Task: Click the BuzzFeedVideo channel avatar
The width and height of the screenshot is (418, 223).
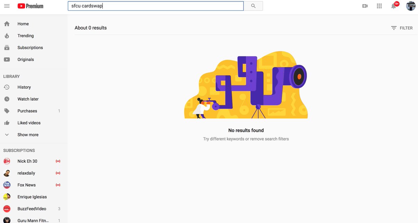Action: (x=7, y=209)
